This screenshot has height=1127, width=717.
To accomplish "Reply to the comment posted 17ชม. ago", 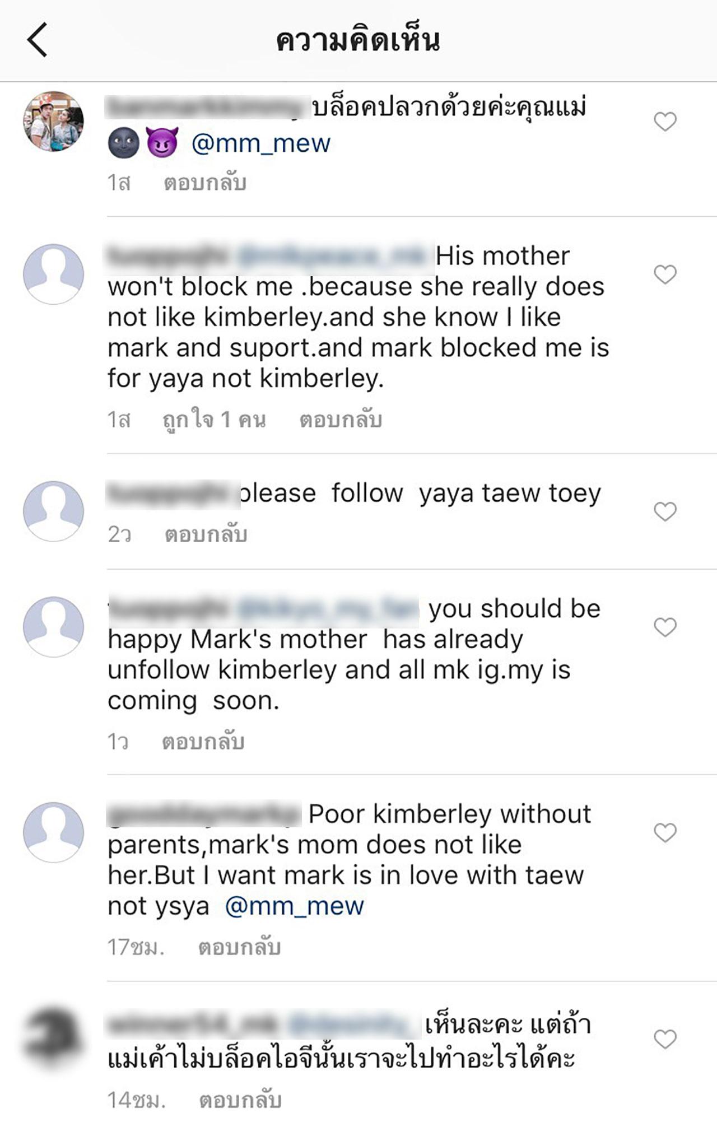I will click(240, 947).
